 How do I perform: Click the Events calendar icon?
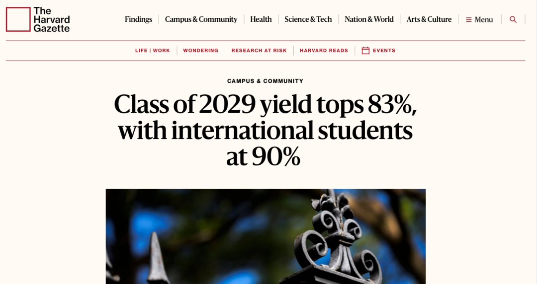click(x=365, y=50)
